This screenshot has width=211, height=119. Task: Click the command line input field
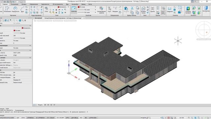tap(105, 115)
